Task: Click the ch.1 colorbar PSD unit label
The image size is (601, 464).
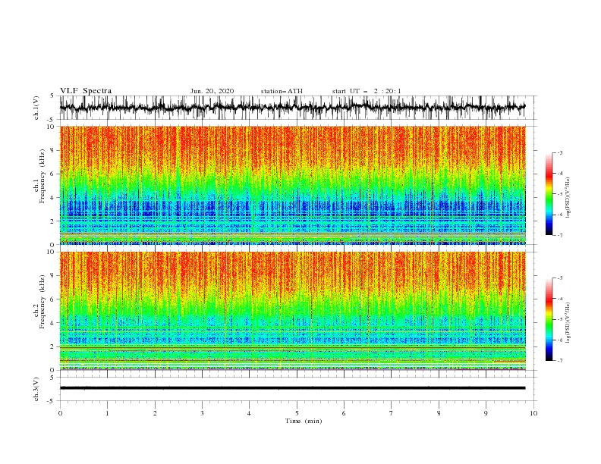Action: click(x=568, y=198)
